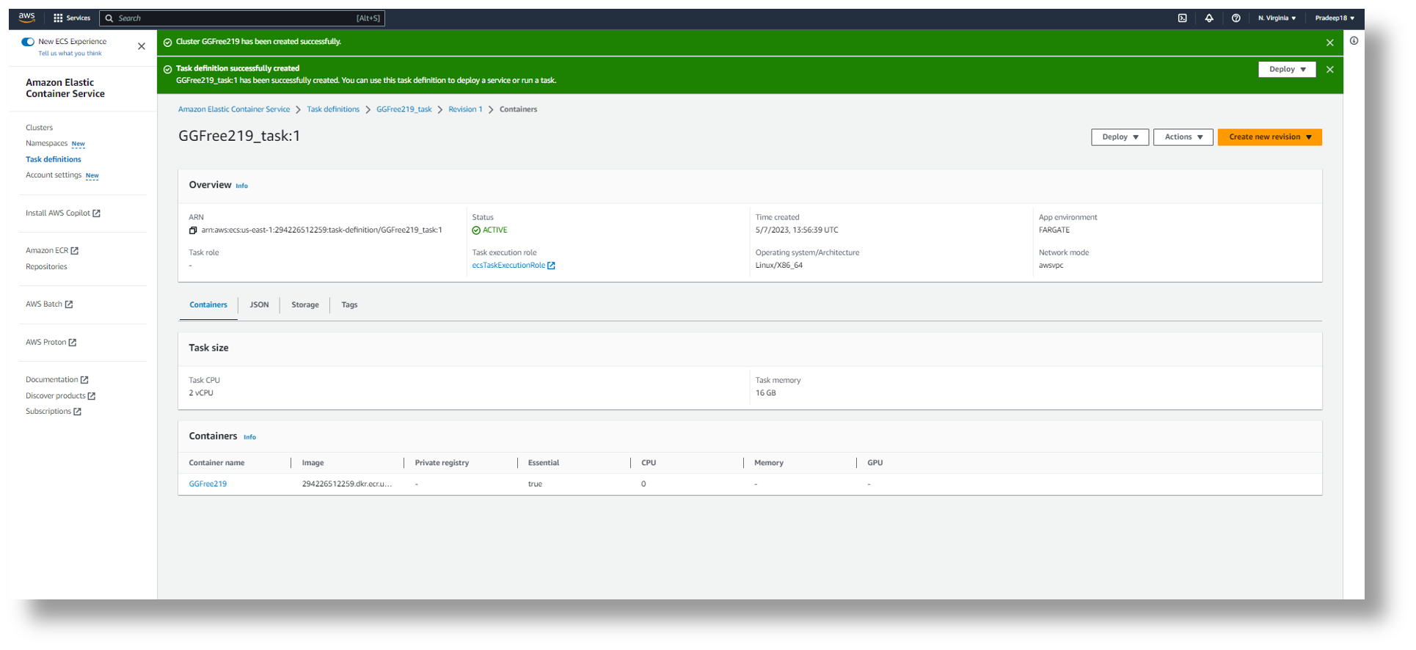Screen dimensions: 1416x650
Task: Click the search magnifier icon in the top bar
Action: click(x=109, y=18)
